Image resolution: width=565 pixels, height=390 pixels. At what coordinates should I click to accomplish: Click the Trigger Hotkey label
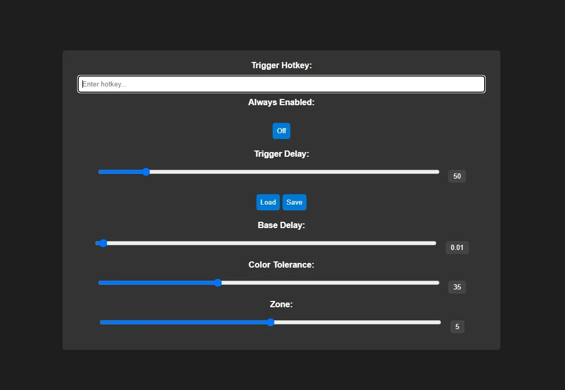coord(281,65)
